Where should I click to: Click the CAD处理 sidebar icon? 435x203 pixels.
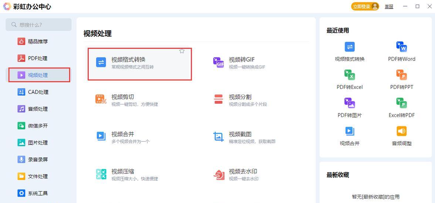point(21,92)
